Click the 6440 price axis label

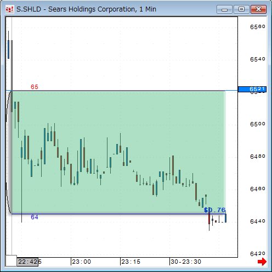click(258, 221)
